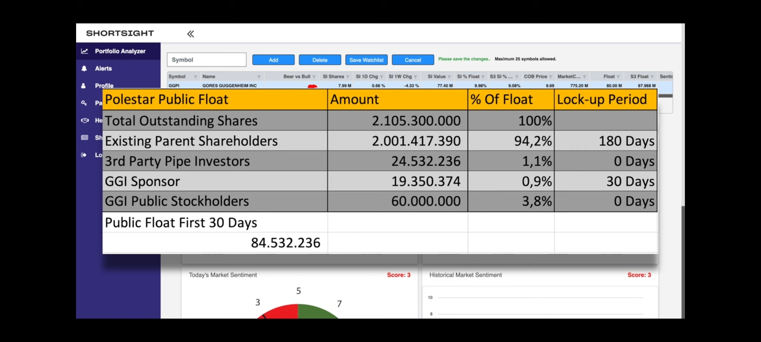
Task: Click the logout arrow icon in sidebar
Action: click(84, 155)
